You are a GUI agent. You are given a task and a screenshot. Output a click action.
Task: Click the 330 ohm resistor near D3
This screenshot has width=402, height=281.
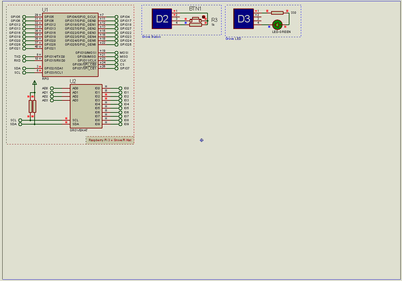click(278, 13)
